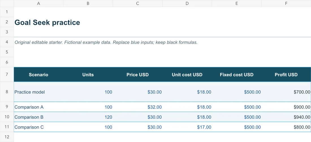Select column F header

pos(286,3)
